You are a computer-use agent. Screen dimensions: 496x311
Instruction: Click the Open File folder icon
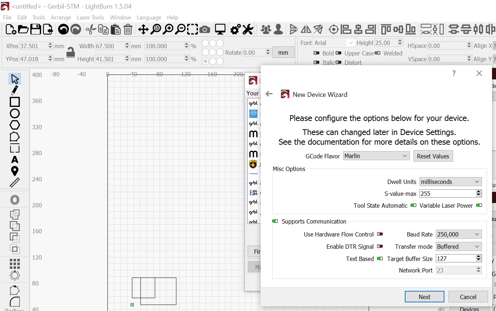pos(23,30)
